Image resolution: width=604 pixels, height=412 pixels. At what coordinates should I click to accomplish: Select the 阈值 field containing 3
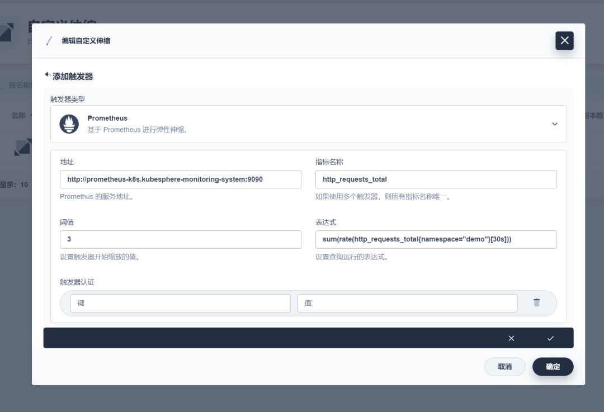coord(181,239)
